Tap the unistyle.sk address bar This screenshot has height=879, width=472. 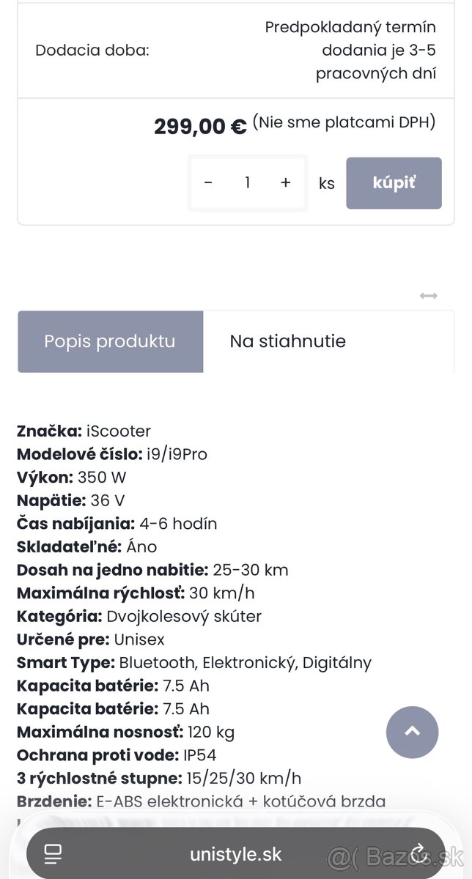[235, 854]
